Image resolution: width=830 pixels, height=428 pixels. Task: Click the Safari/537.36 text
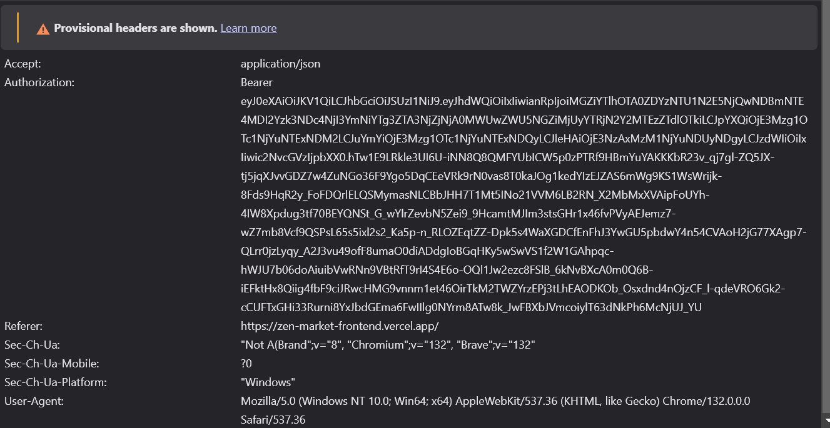[273, 420]
